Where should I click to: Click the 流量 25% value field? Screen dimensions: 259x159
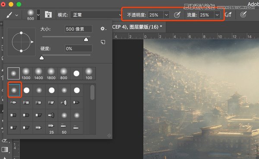[x=206, y=15]
